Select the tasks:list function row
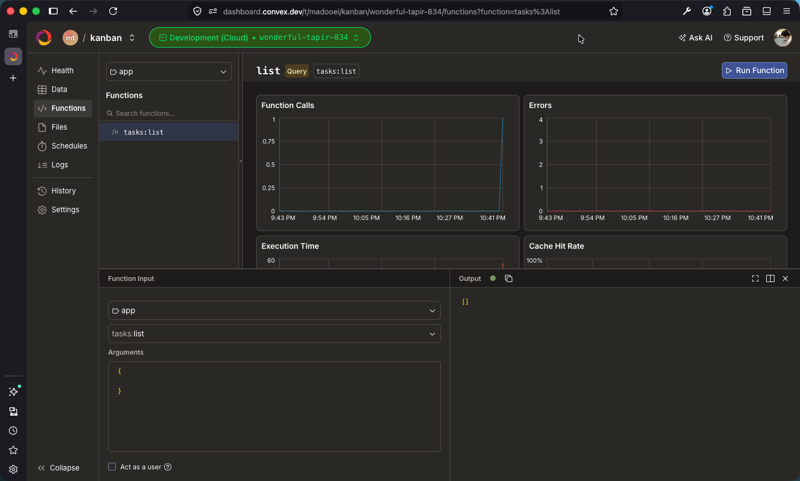This screenshot has height=481, width=800. pyautogui.click(x=169, y=132)
